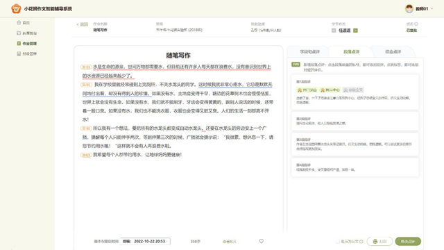Image resolution: width=444 pixels, height=250 pixels.
Task: Switch to the 段落点评 tab
Action: pos(352,51)
